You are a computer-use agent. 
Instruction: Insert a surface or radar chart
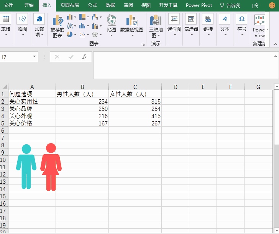point(95,35)
